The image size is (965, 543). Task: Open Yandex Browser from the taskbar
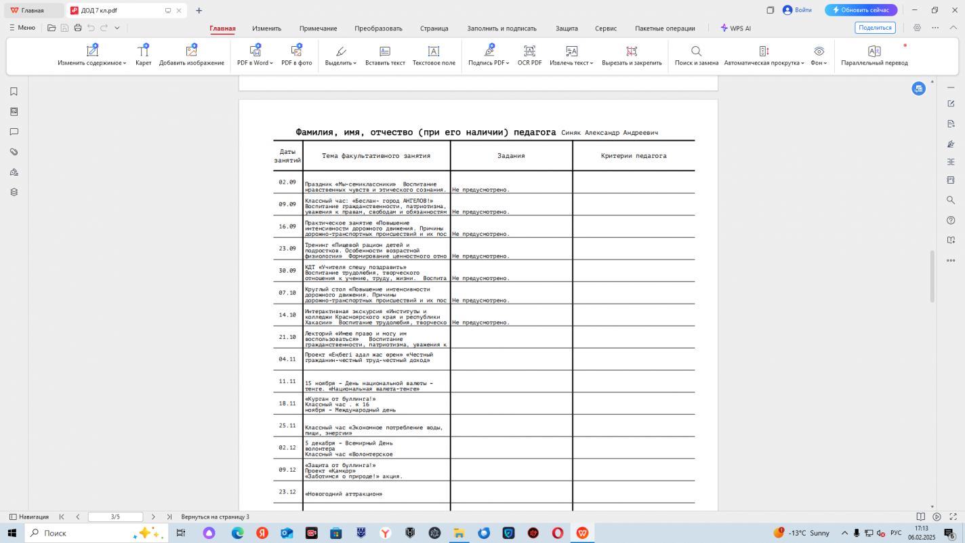point(384,534)
